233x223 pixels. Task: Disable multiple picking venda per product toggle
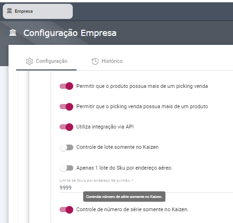66,86
